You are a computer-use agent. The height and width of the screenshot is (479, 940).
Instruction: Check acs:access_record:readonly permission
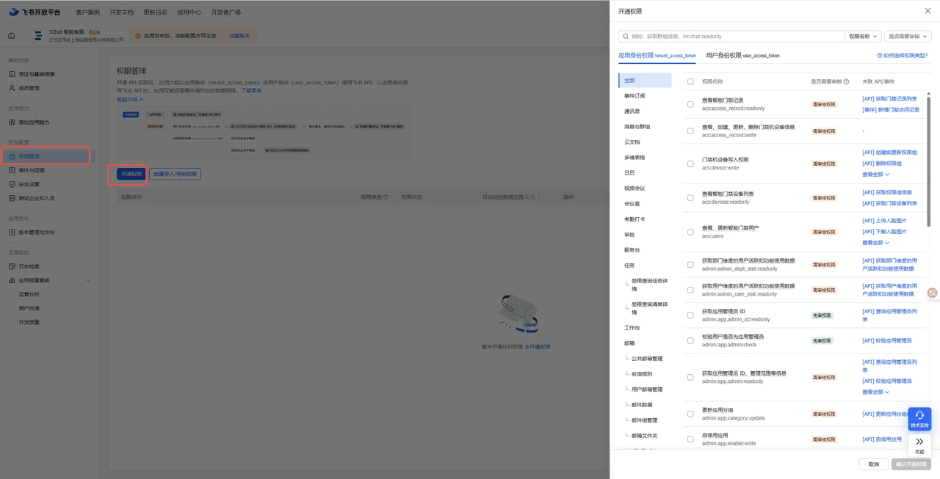[690, 104]
